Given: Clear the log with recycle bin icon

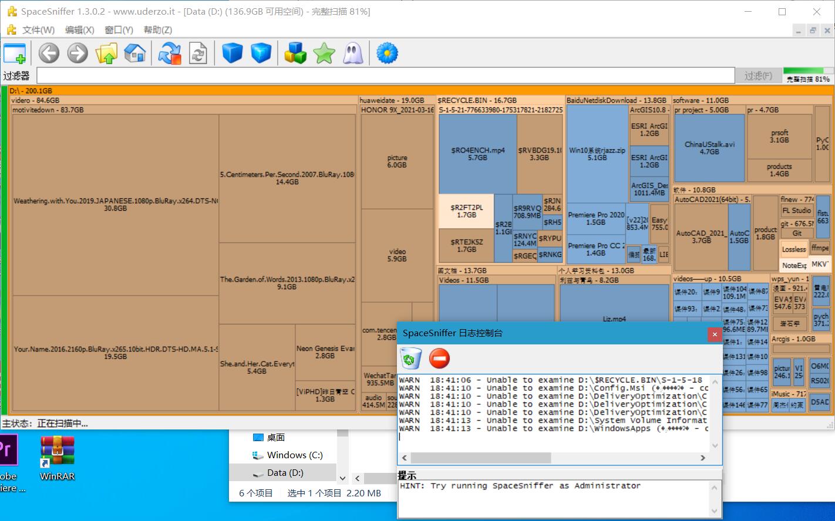Looking at the screenshot, I should [411, 358].
